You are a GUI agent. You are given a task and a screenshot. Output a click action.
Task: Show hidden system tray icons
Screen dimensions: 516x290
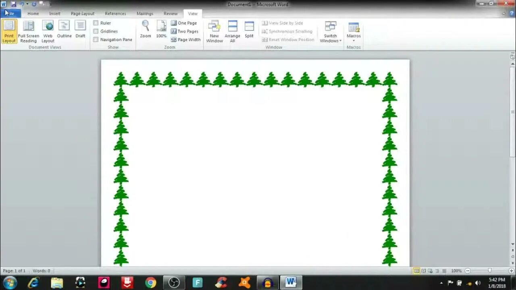click(441, 283)
